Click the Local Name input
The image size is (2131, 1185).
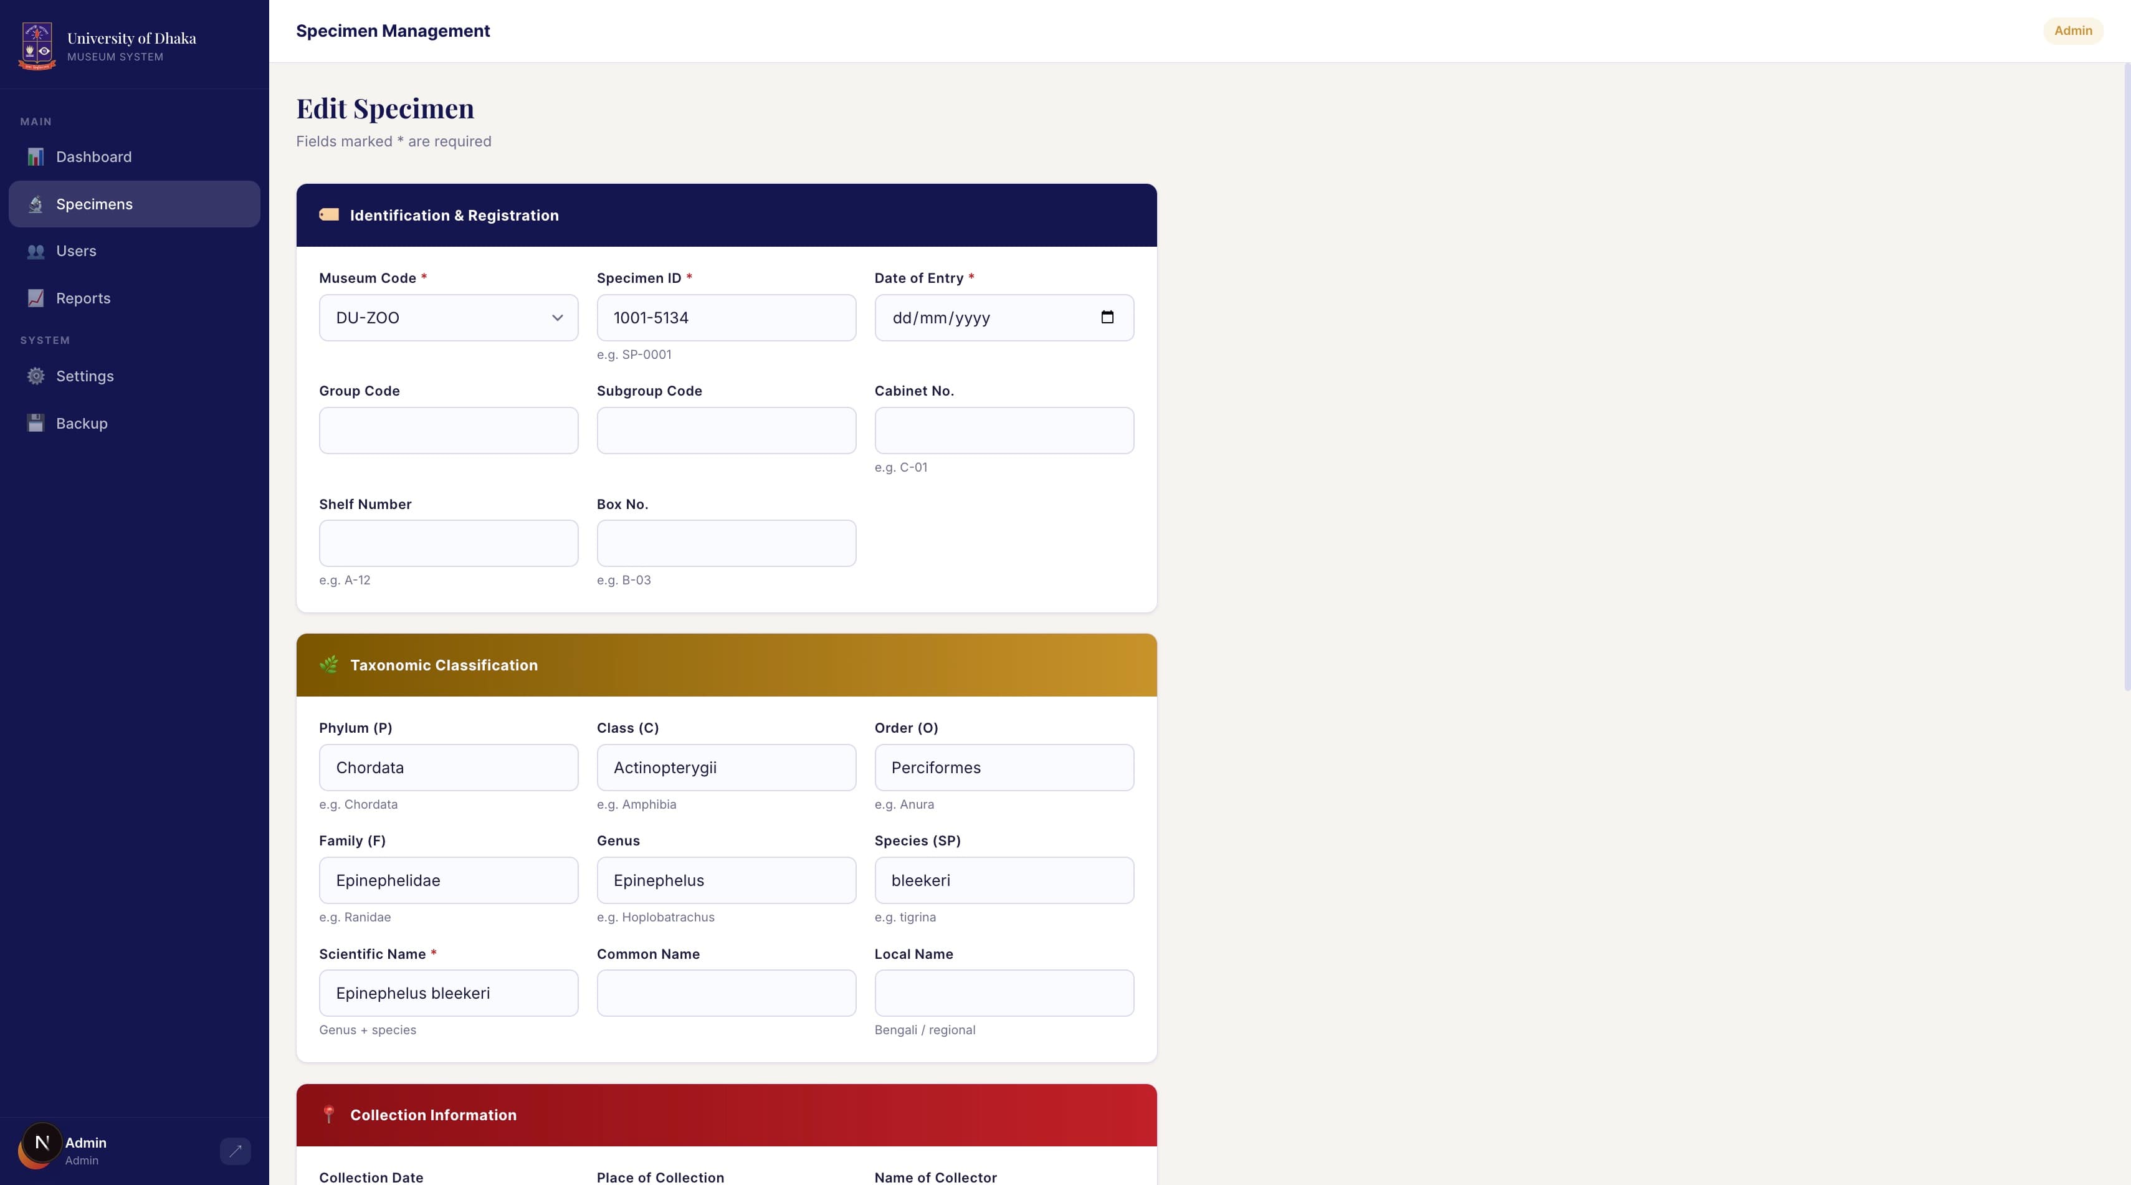tap(1004, 993)
